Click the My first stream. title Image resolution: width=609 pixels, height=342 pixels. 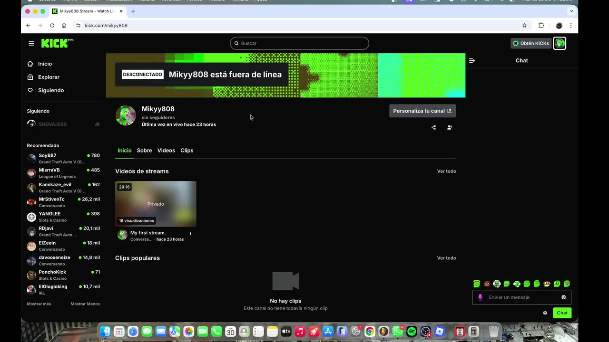[148, 233]
